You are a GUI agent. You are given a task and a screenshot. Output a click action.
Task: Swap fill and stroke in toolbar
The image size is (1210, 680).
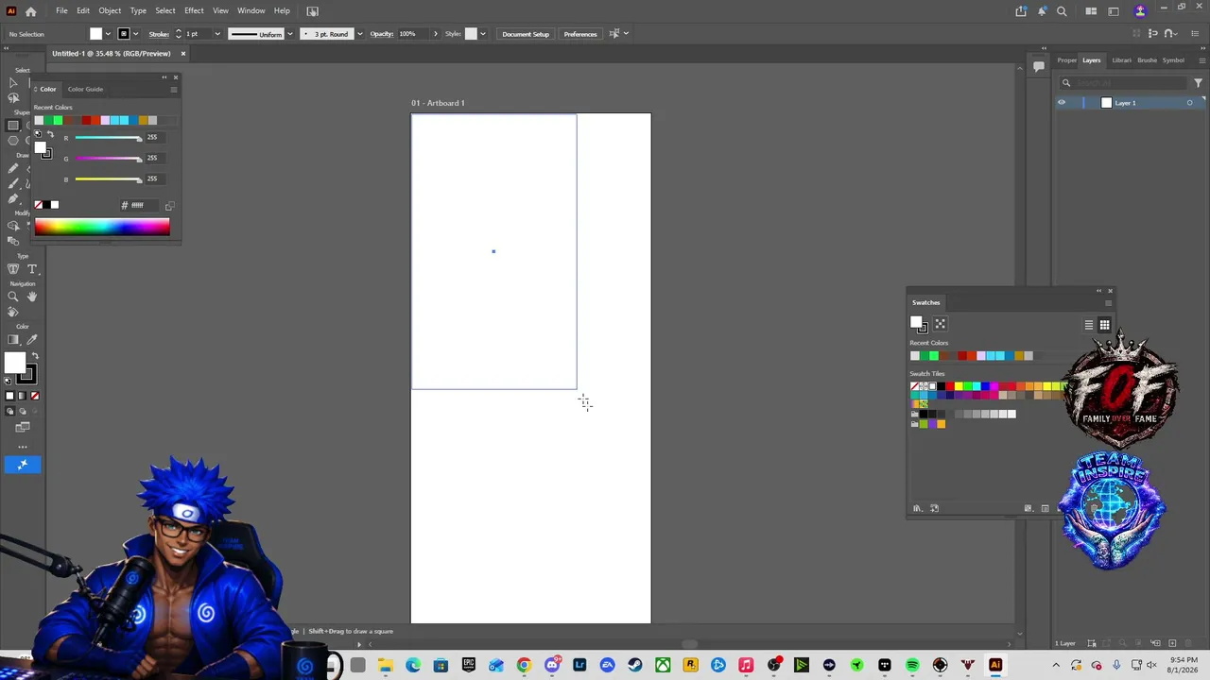[35, 356]
